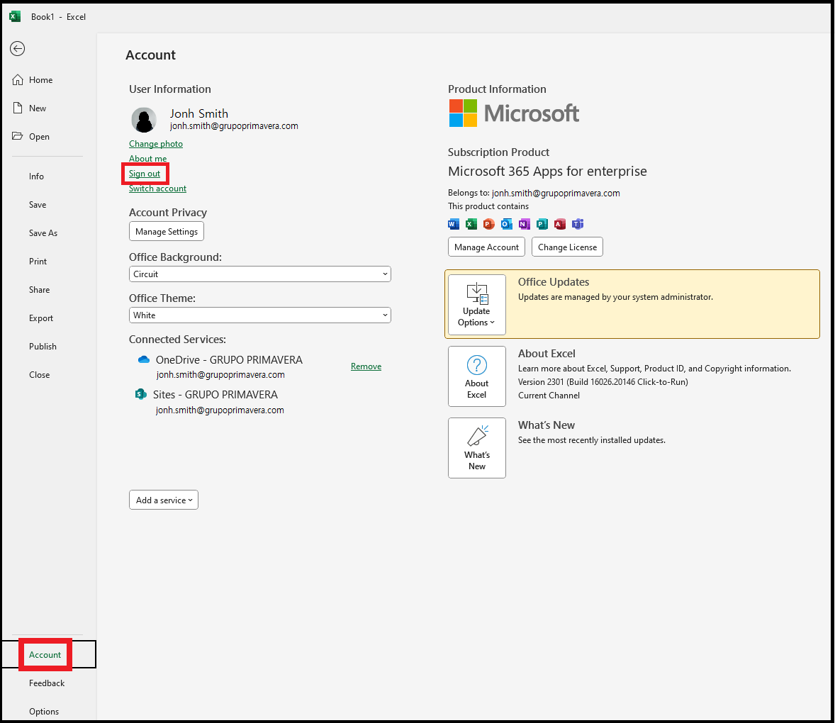Click the Outlook app icon

(x=506, y=224)
